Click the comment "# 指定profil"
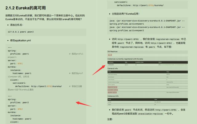Image resolution: width=197 pixels, height=124 pixels. point(76,54)
